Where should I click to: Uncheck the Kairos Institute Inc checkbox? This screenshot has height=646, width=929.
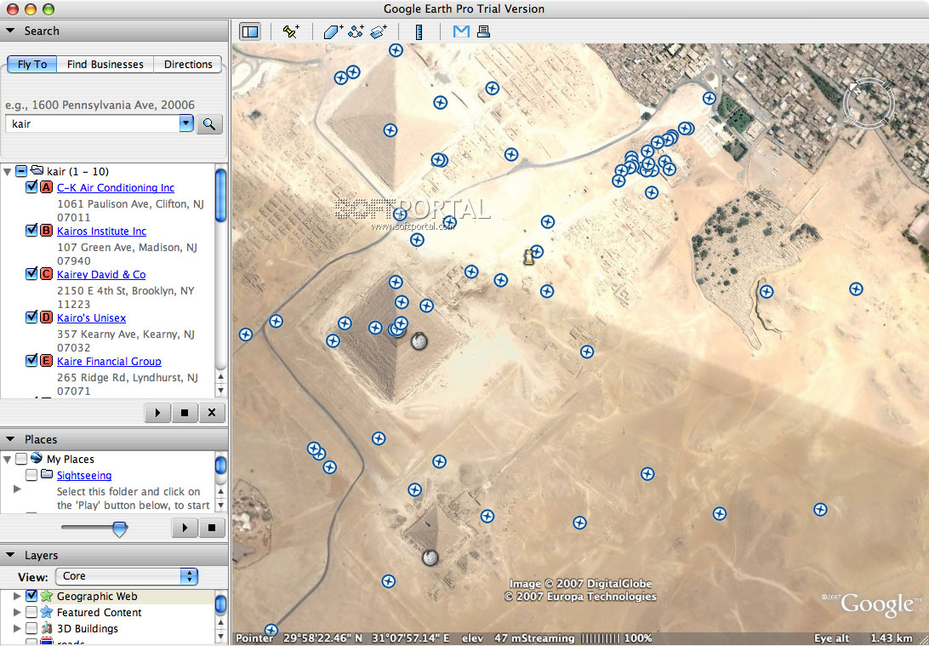(x=32, y=231)
